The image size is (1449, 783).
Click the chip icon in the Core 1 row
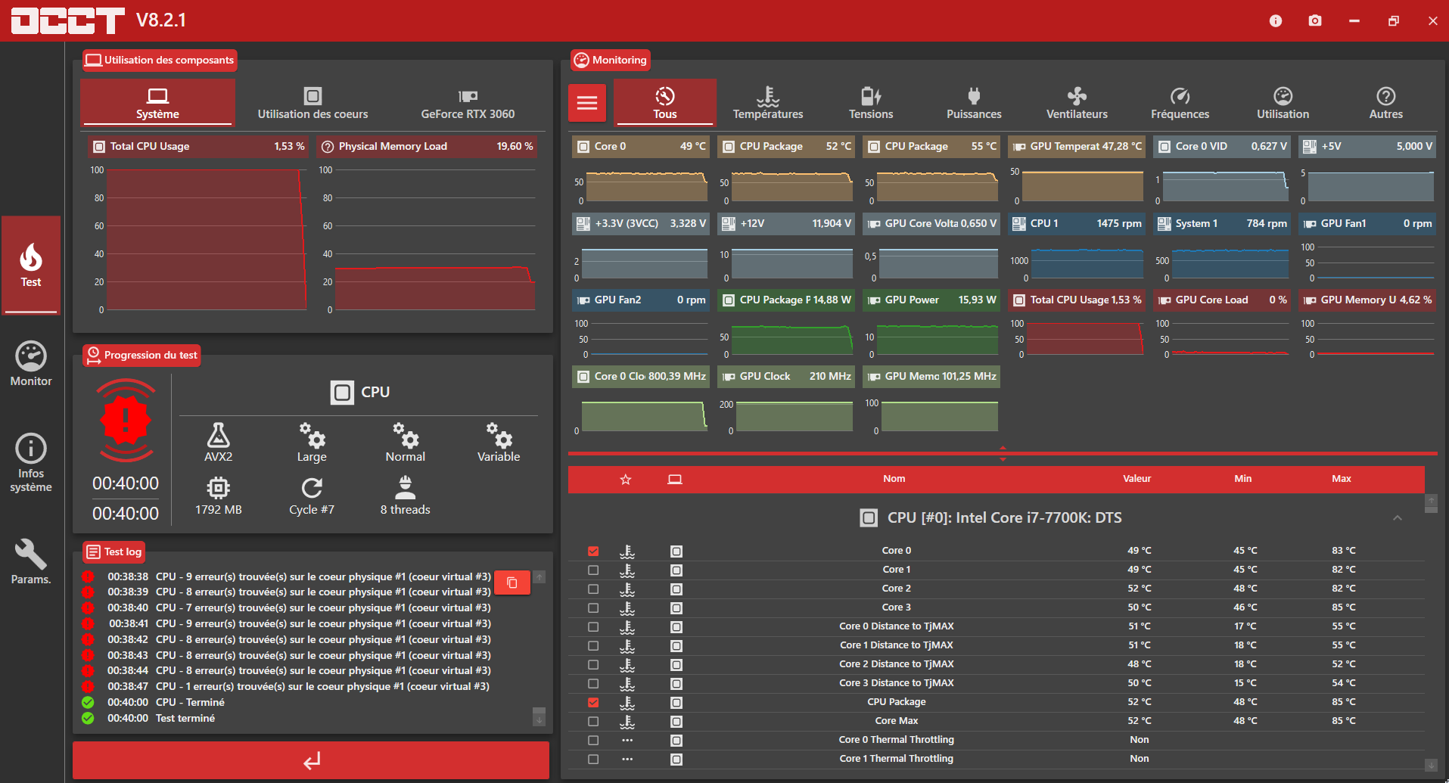point(676,570)
